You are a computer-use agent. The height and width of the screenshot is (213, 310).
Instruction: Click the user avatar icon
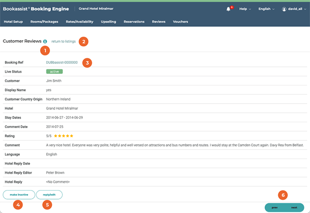284,9
